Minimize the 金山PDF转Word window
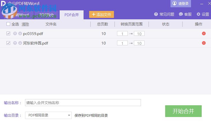The height and width of the screenshot is (124, 211). 202,4
